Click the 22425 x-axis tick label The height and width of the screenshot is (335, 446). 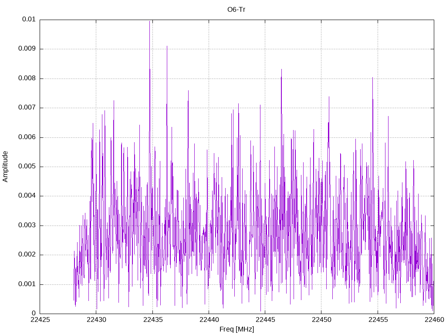point(40,320)
